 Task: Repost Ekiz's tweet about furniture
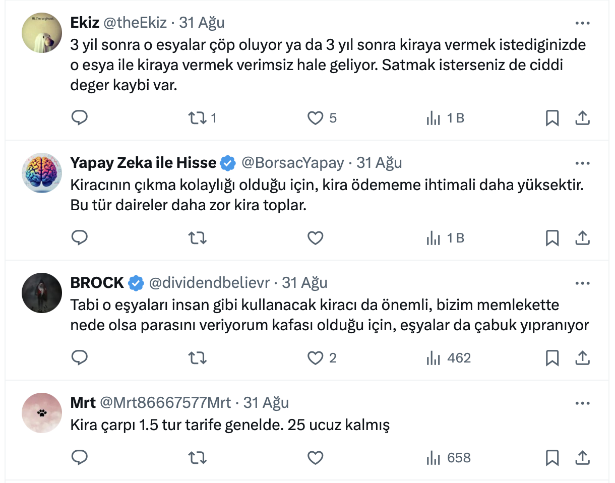coord(197,118)
